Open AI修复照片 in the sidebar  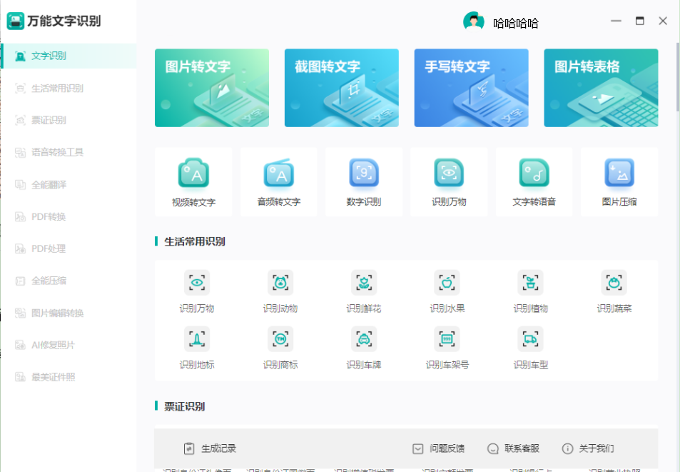pyautogui.click(x=68, y=345)
